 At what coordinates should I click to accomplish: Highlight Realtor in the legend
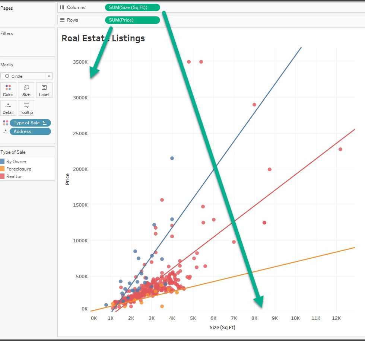[14, 176]
